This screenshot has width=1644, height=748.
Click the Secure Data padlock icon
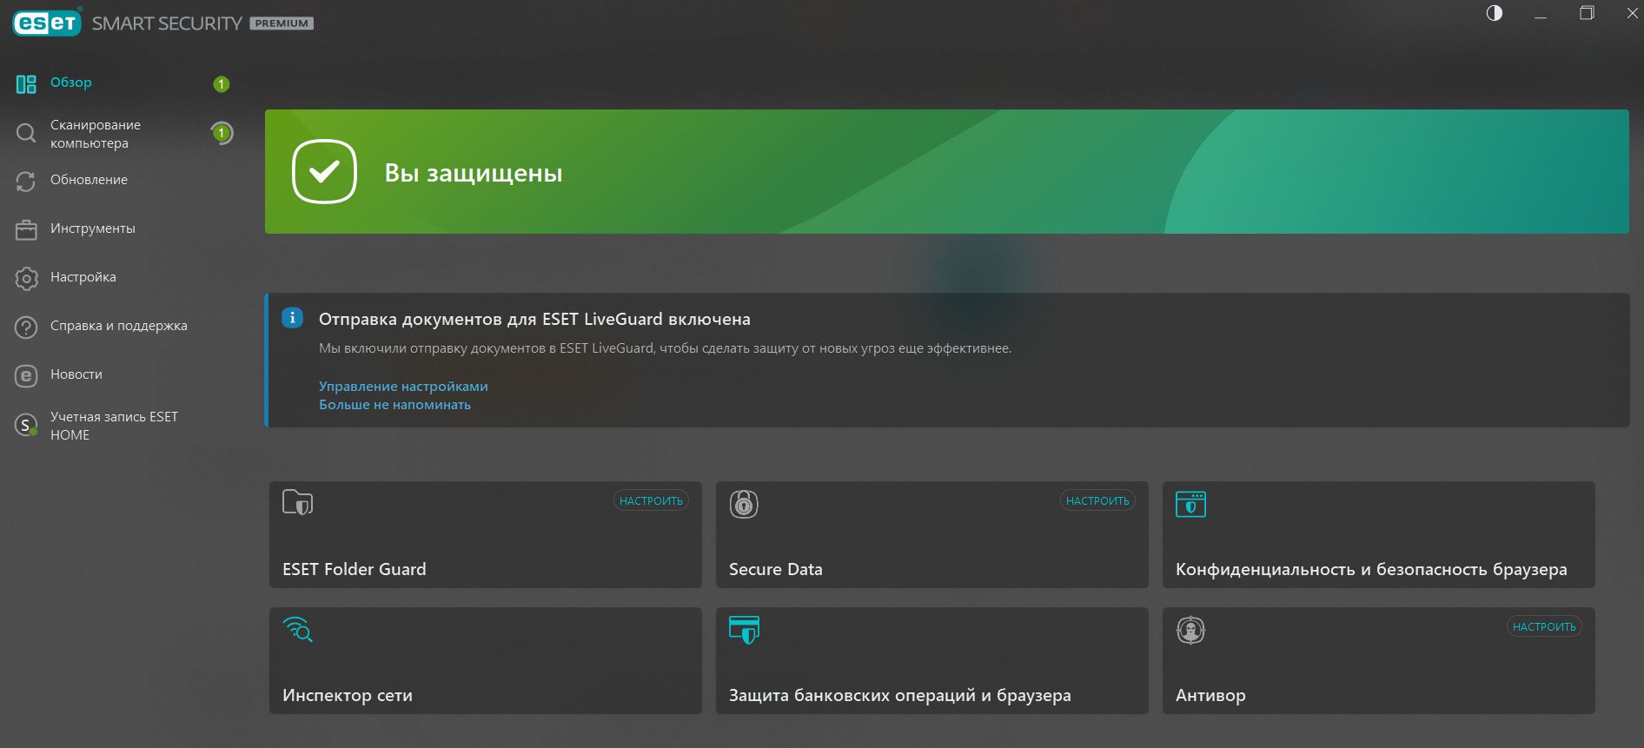point(744,504)
